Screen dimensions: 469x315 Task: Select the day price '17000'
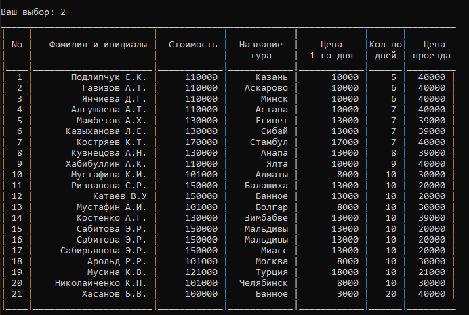(x=345, y=142)
